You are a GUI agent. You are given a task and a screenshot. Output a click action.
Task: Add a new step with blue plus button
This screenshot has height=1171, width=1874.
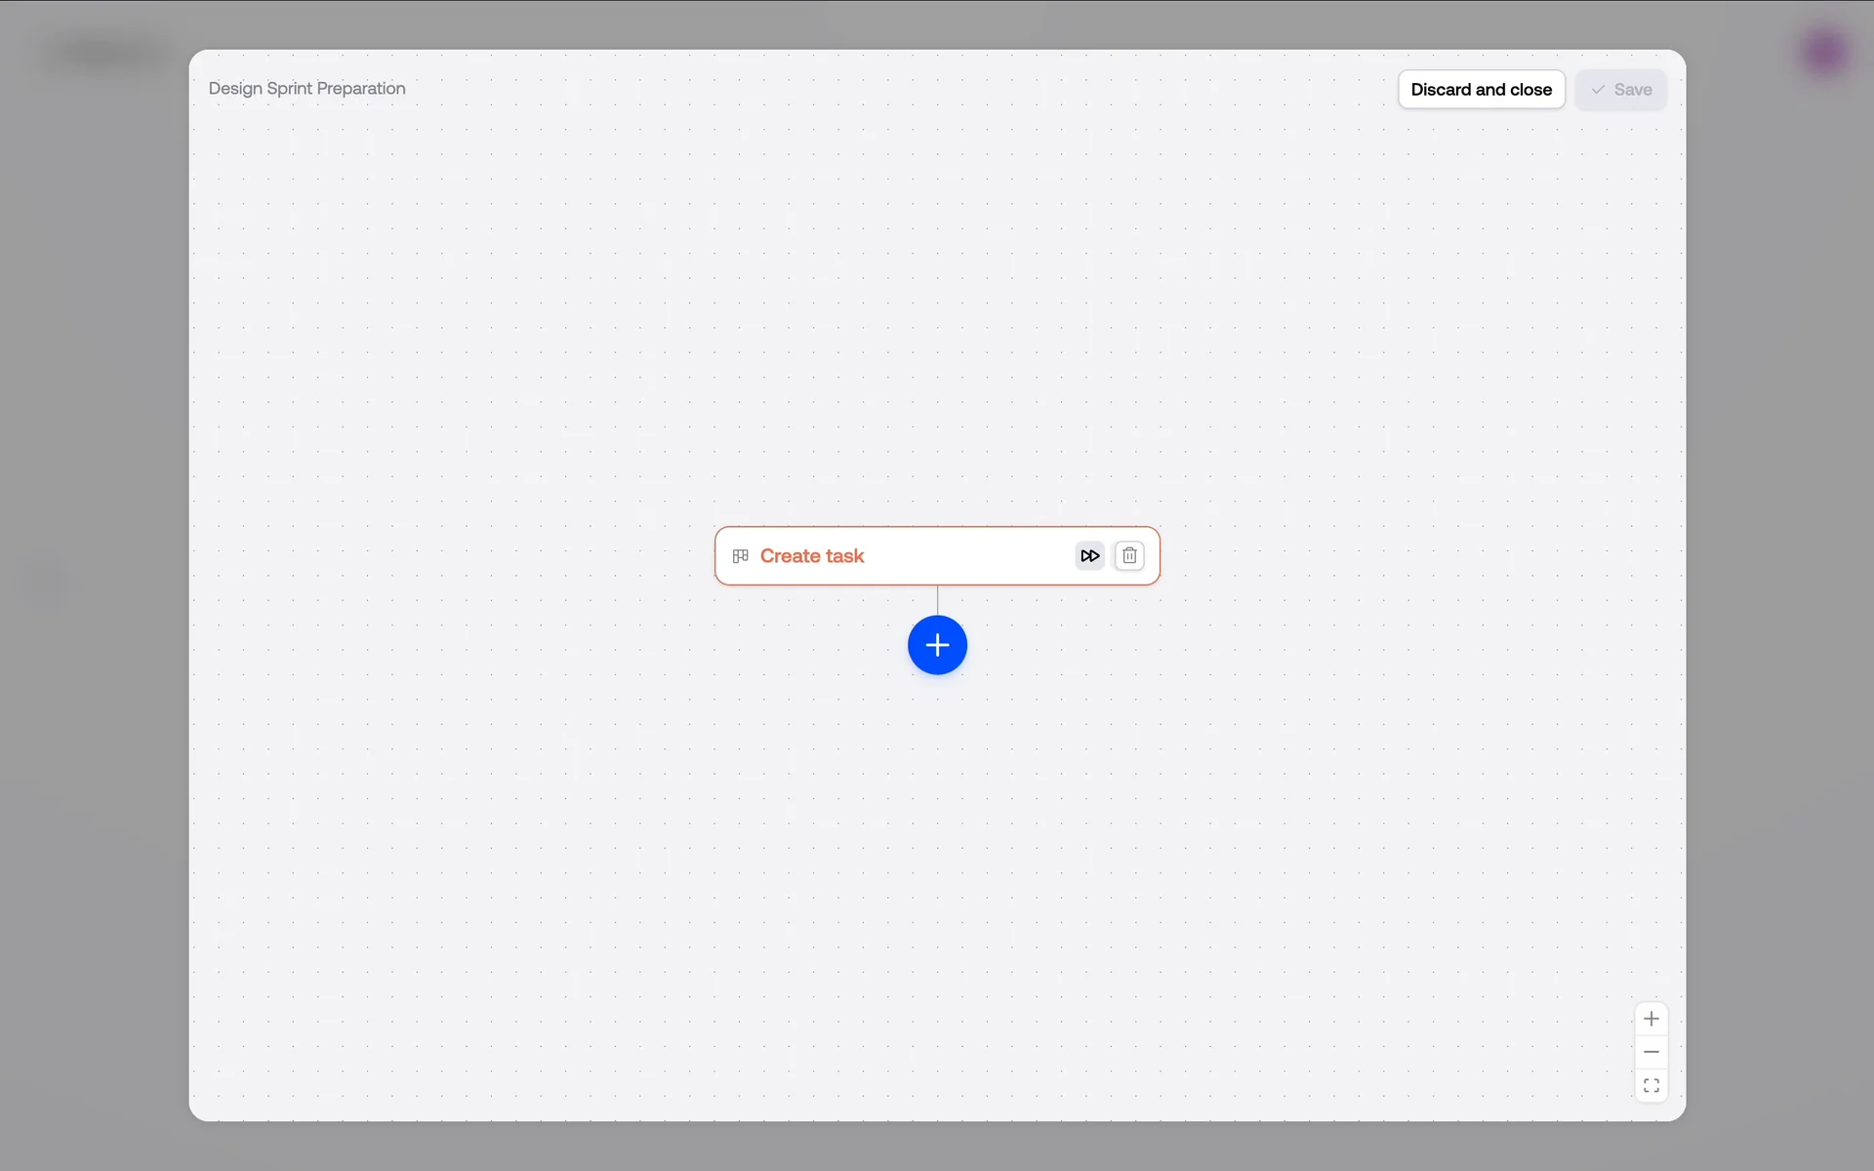[937, 645]
